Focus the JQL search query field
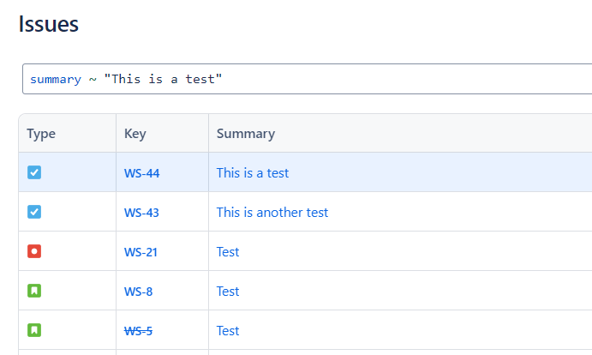This screenshot has width=592, height=355. click(x=343, y=79)
